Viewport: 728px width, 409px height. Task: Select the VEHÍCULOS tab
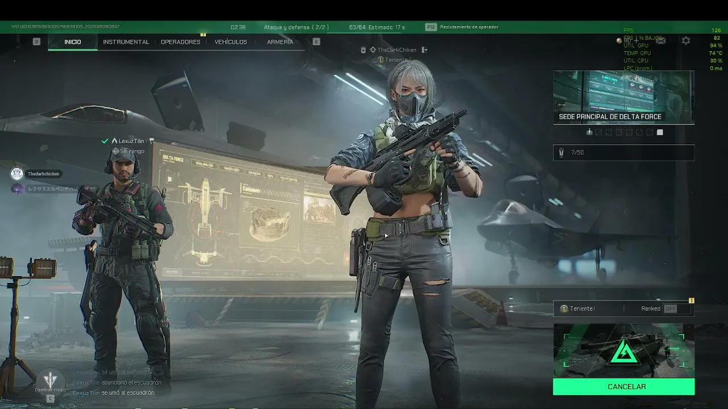tap(231, 41)
